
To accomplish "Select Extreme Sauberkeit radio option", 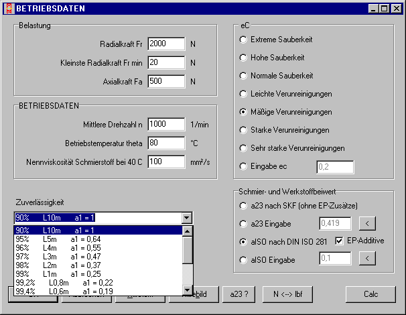I will [x=243, y=40].
